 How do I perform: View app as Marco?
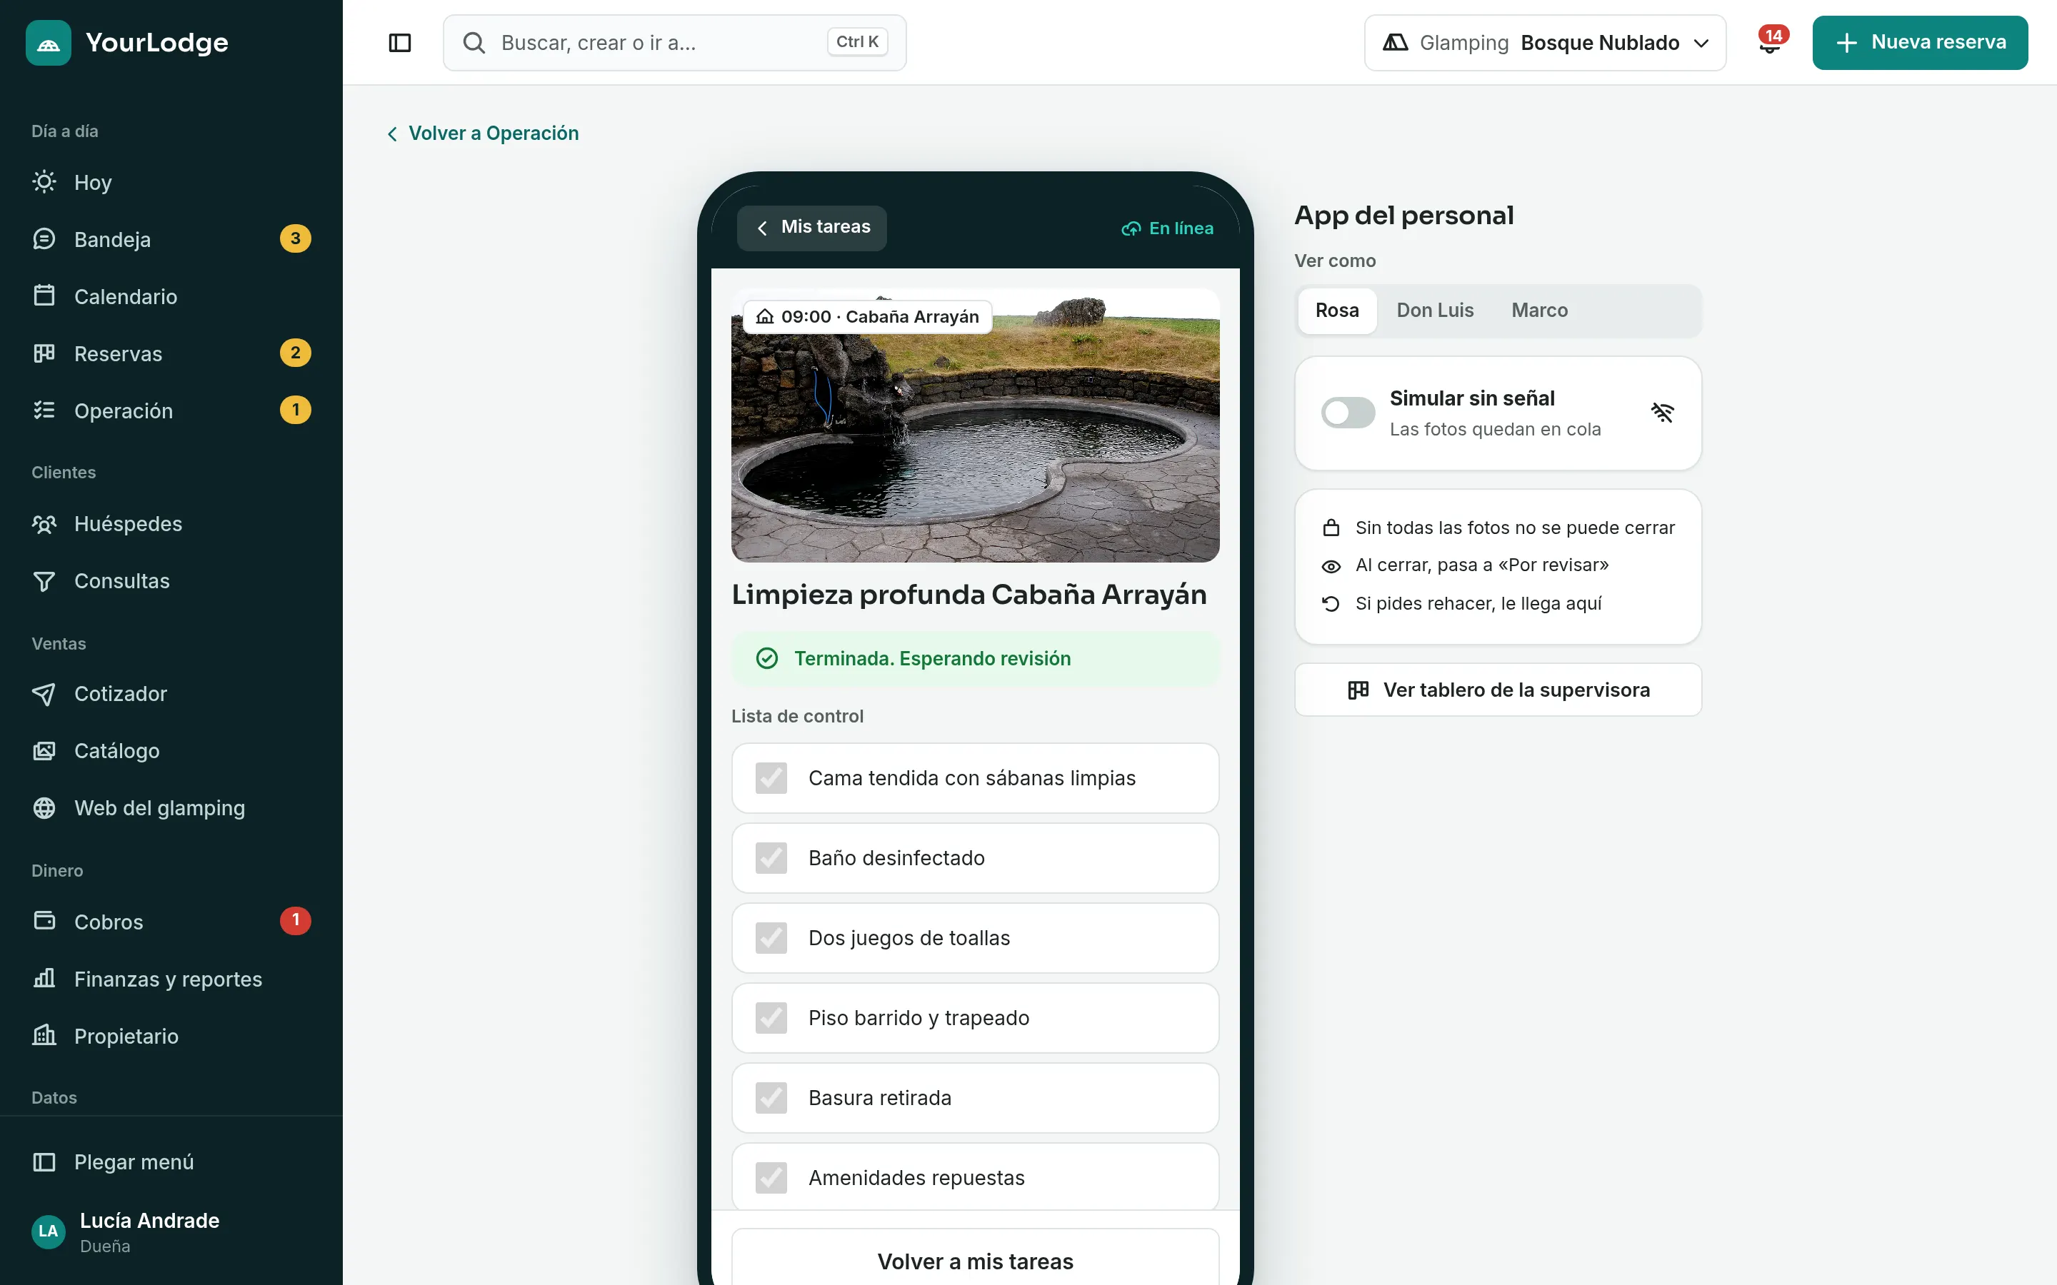point(1539,311)
